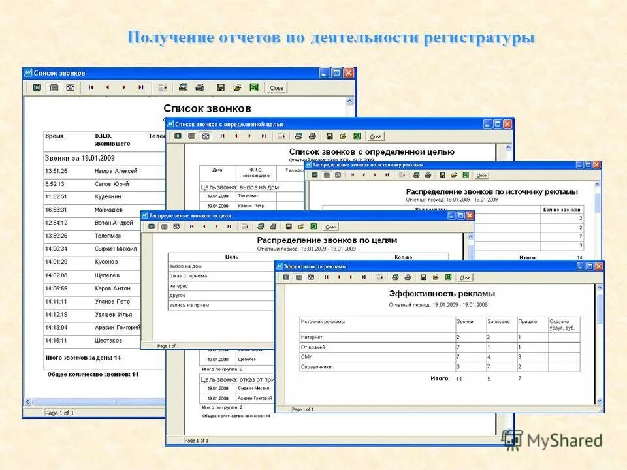Go to first page in Эффективность рекламы
The height and width of the screenshot is (470, 627).
(x=327, y=277)
